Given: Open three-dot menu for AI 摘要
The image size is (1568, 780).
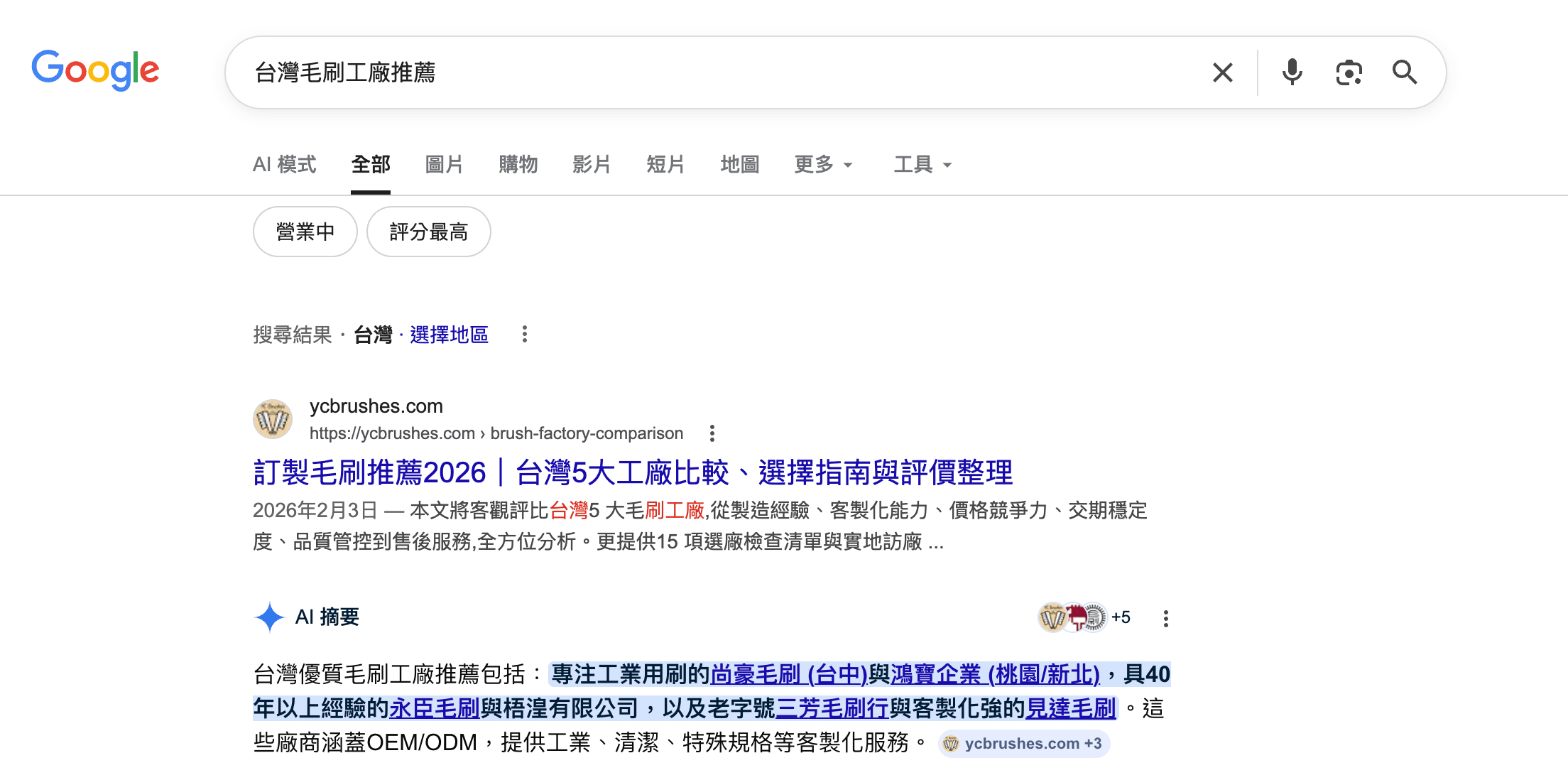Looking at the screenshot, I should pos(1165,618).
